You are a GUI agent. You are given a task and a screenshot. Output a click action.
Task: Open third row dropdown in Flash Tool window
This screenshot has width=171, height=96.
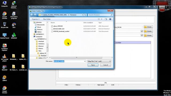[142, 35]
